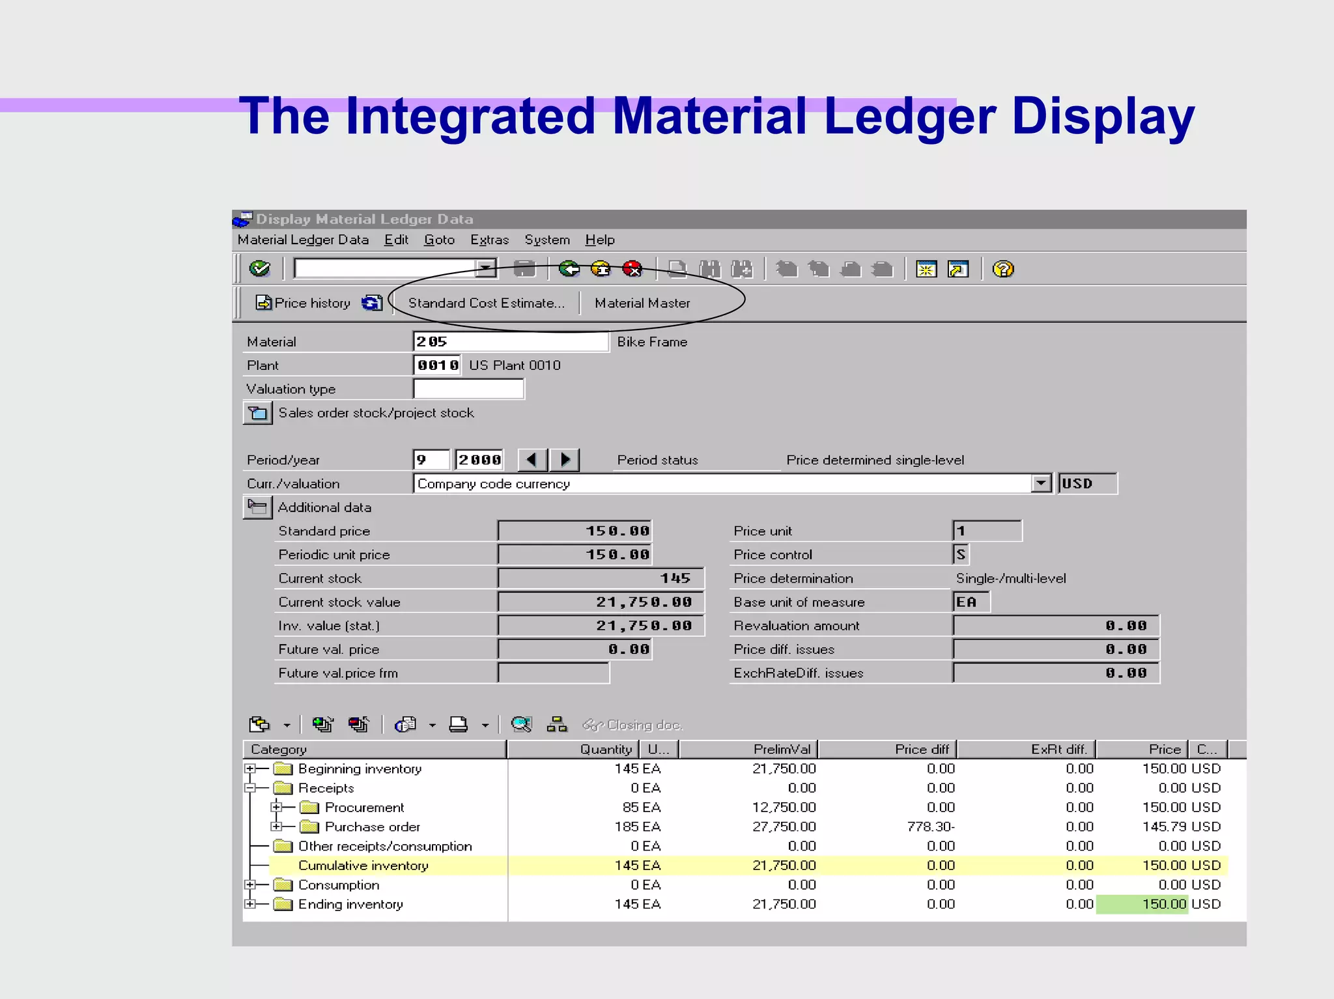Click the Additional data icon button
This screenshot has height=999, width=1334.
257,507
